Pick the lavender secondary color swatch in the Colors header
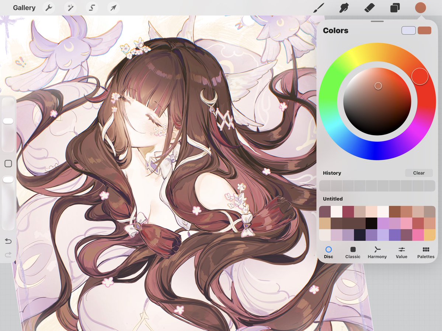Viewport: 442px width, 331px height. click(x=408, y=31)
